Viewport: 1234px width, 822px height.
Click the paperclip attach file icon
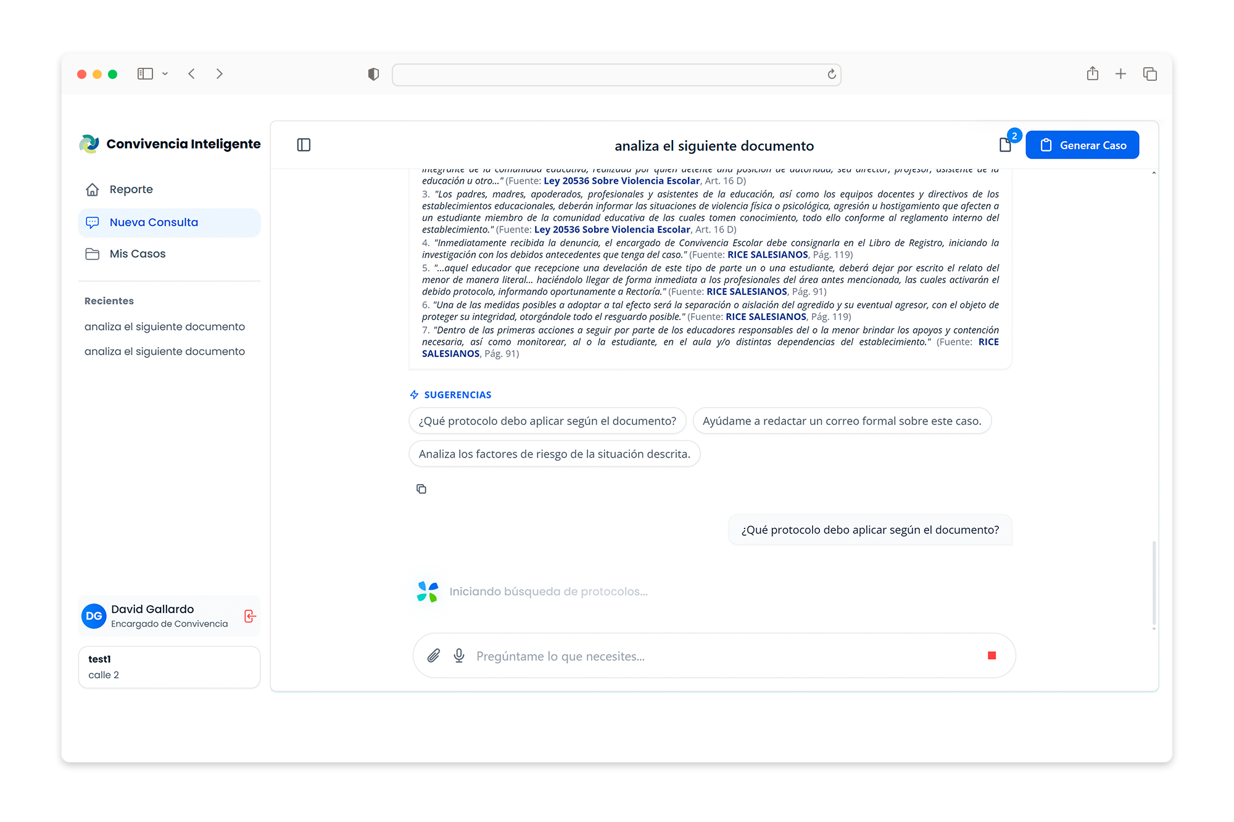(434, 656)
